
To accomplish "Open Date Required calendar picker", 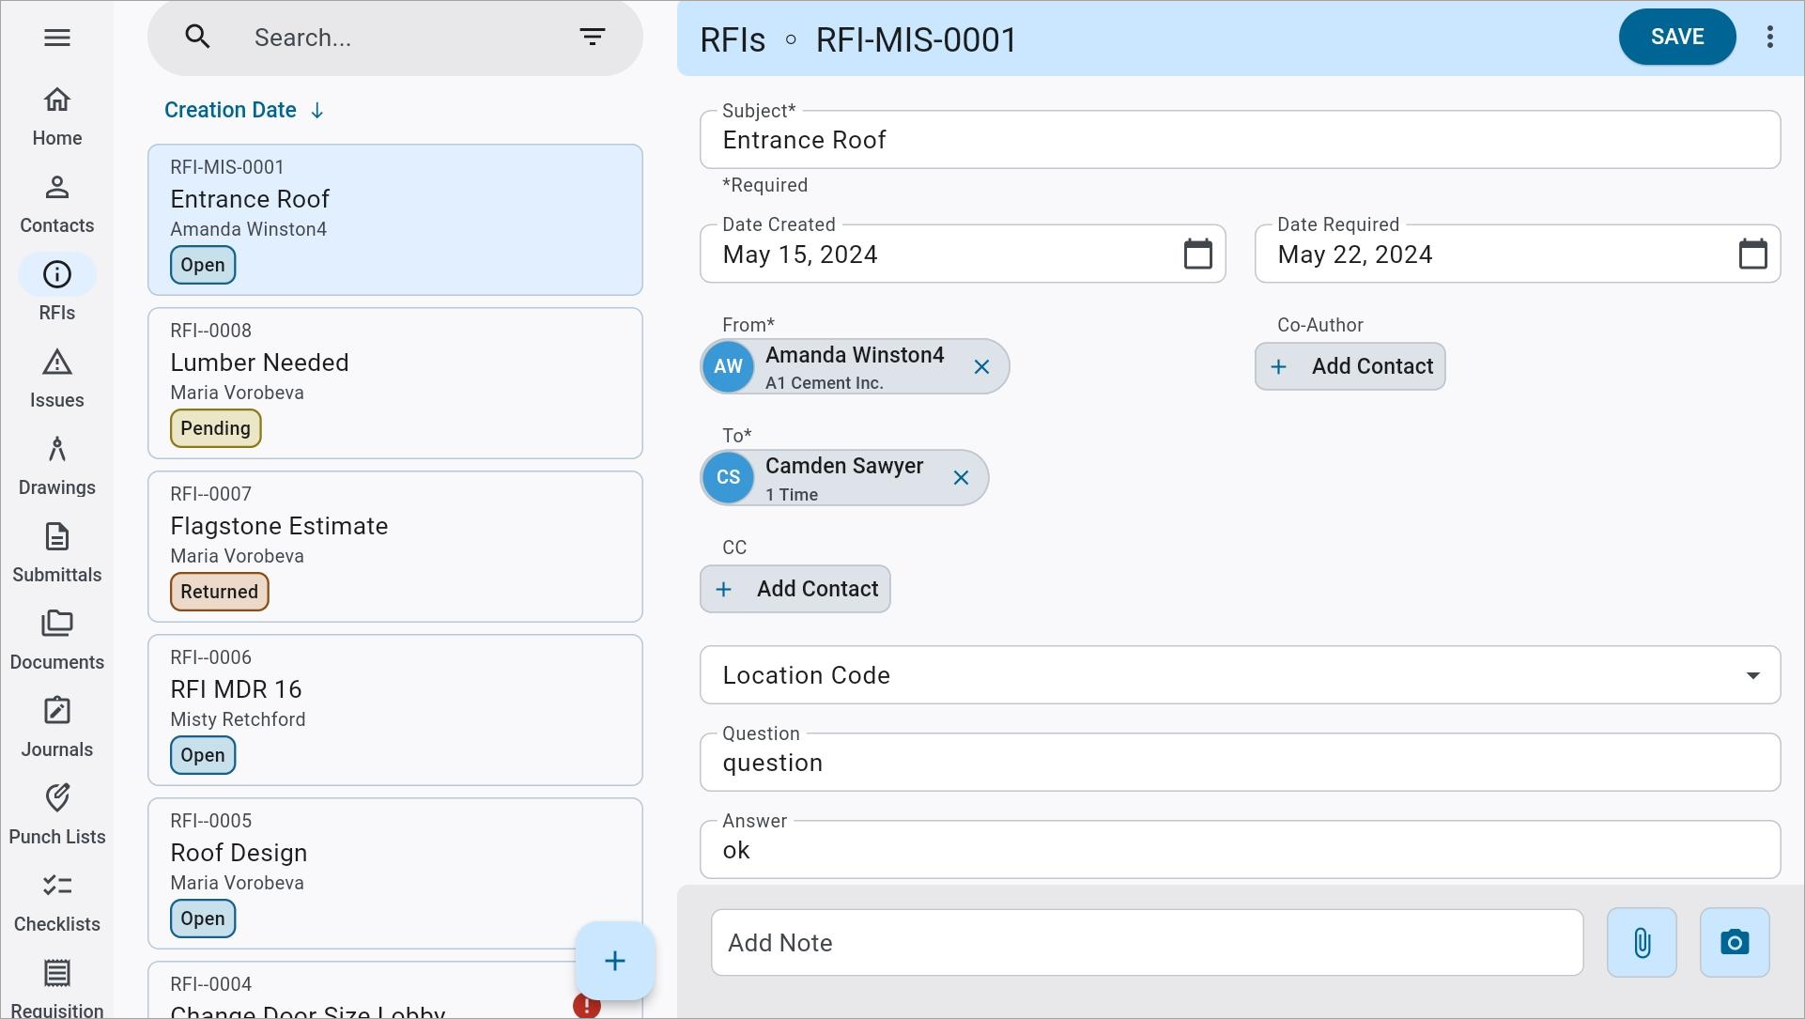I will coord(1752,254).
